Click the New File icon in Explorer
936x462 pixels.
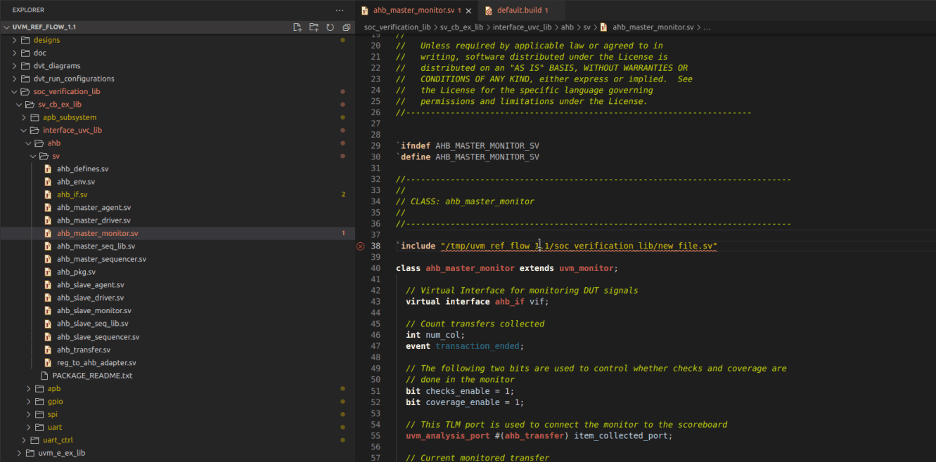(x=297, y=26)
